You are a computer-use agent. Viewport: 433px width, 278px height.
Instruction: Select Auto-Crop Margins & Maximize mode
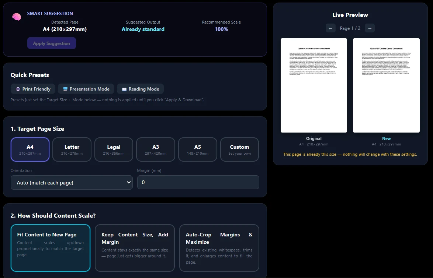coord(219,248)
